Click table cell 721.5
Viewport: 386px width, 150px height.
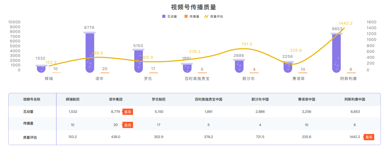coord(260,137)
